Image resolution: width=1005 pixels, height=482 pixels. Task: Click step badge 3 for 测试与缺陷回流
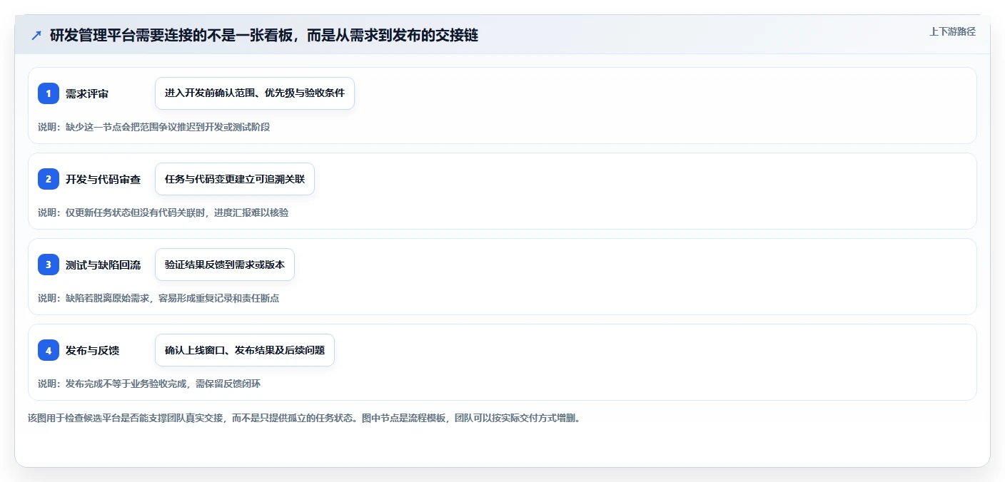click(x=49, y=265)
